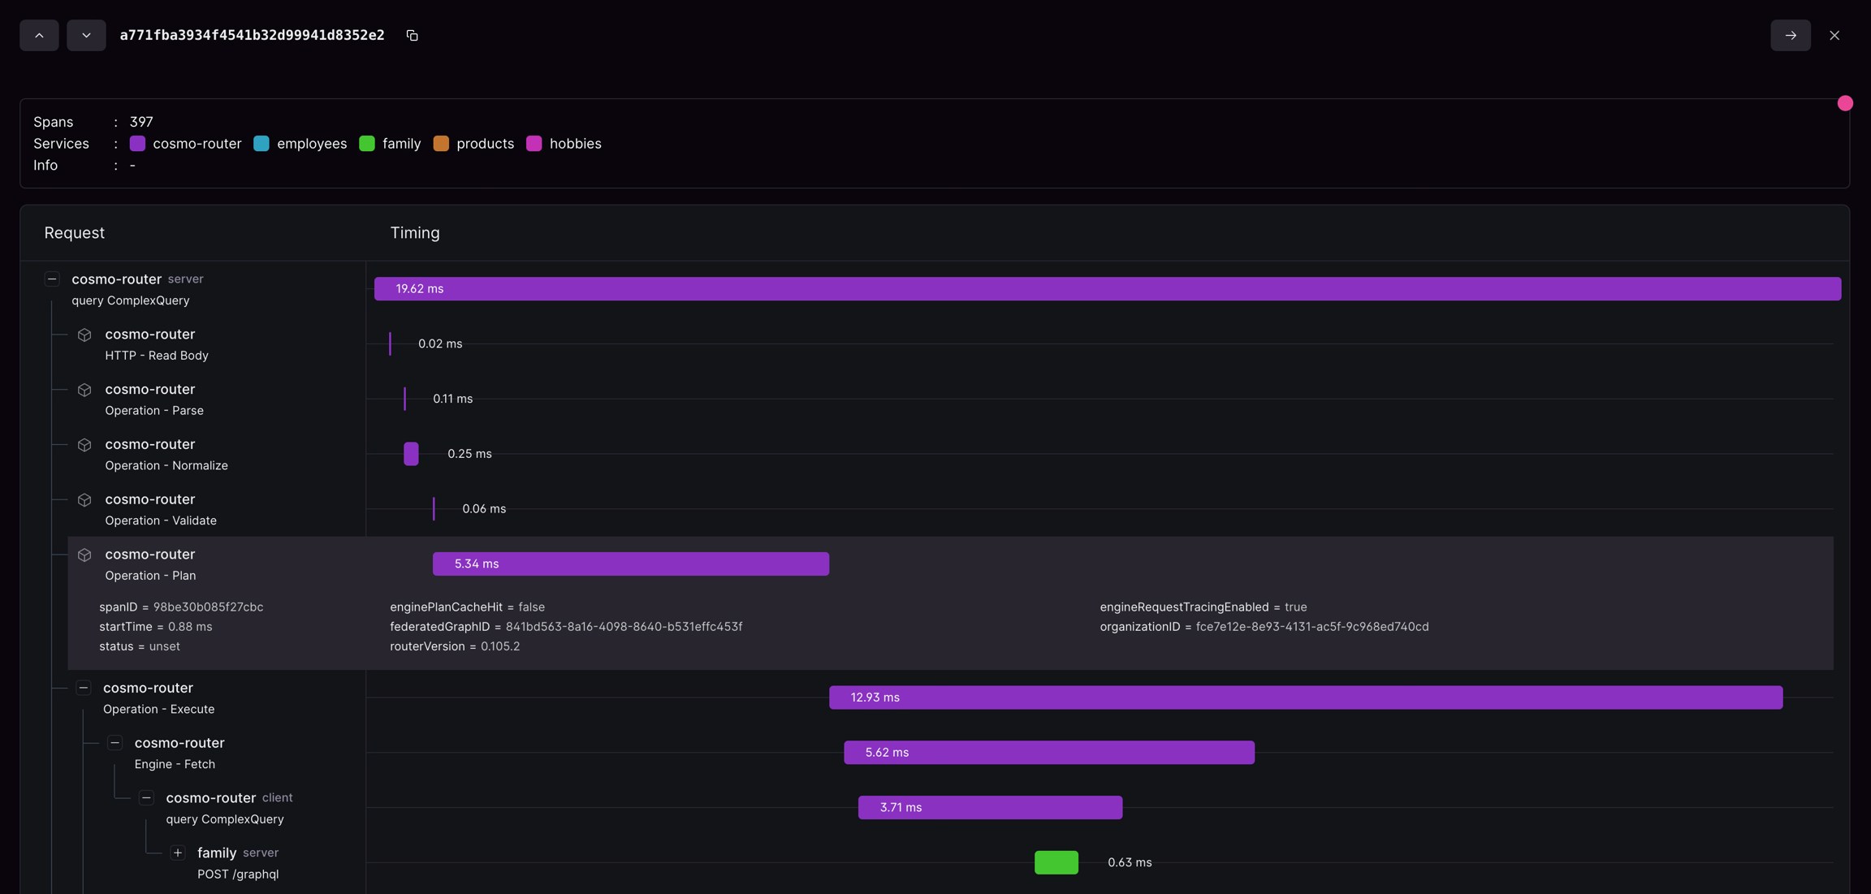Copy the trace ID to clipboard

[412, 36]
